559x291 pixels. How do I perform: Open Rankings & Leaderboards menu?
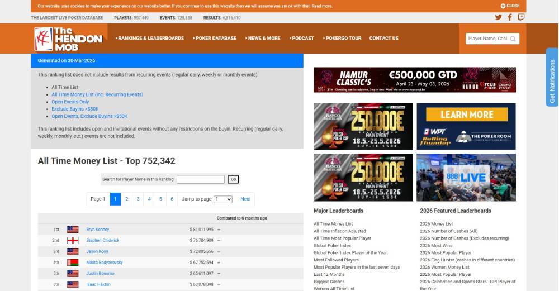pyautogui.click(x=150, y=38)
